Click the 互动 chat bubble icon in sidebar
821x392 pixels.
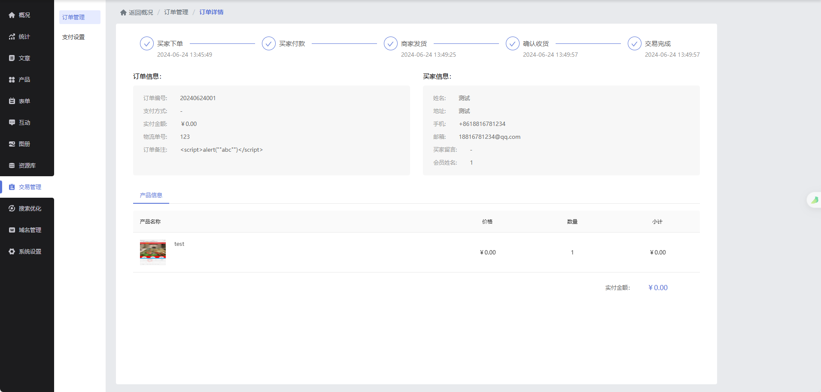pos(12,122)
